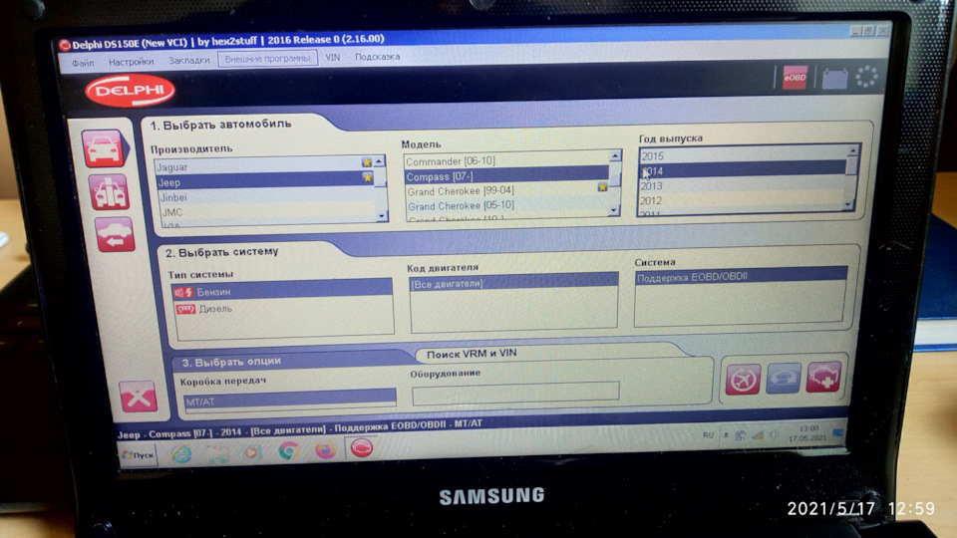
Task: Switch to Поиск VRM и VIN tab
Action: pos(472,354)
